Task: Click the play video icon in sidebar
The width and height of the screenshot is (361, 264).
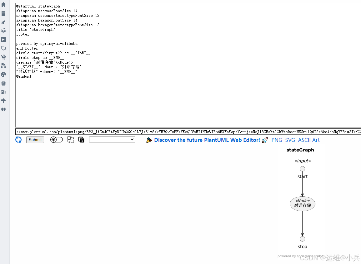Action: [3, 40]
